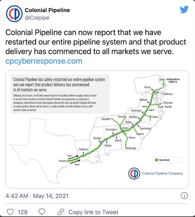The image size is (195, 217).
Task: Open the pipeline map image
Action: point(97,129)
